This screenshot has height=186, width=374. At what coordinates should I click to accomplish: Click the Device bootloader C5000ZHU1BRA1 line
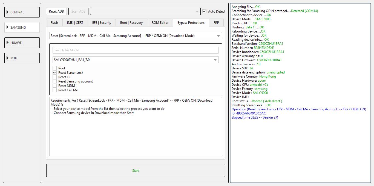[258, 52]
